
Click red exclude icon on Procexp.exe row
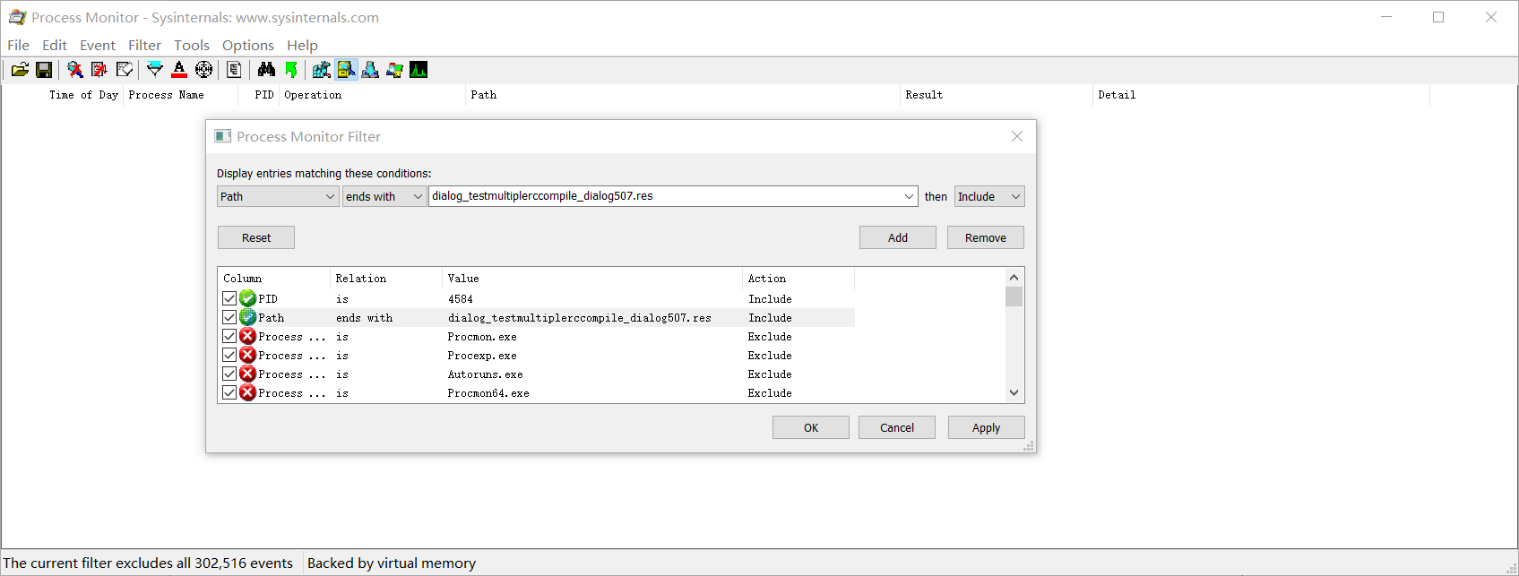[248, 355]
